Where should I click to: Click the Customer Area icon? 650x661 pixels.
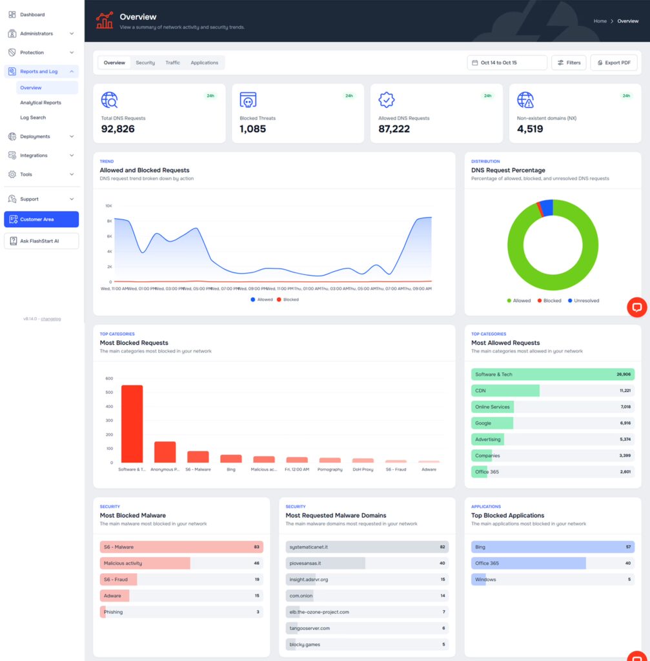tap(13, 219)
